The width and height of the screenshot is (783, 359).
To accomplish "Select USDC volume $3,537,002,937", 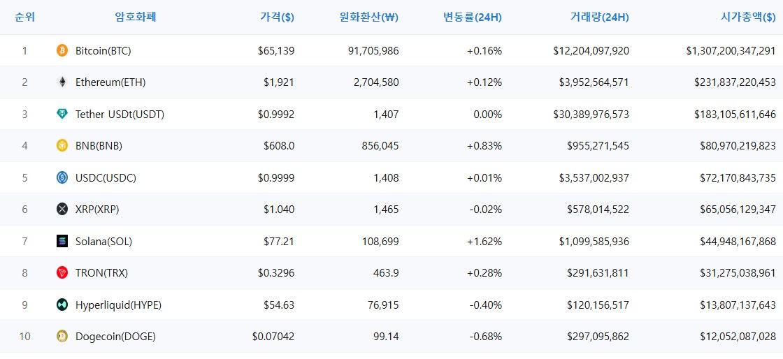I will coord(594,177).
